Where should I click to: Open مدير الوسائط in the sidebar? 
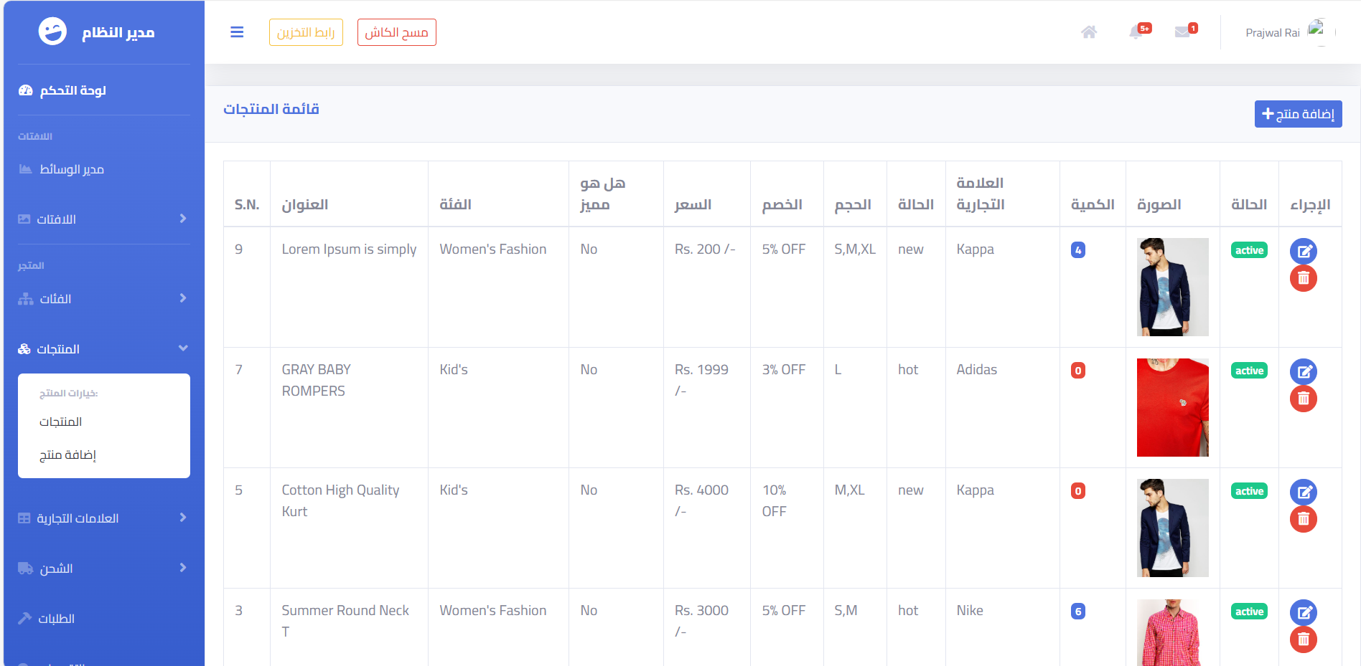pyautogui.click(x=72, y=169)
